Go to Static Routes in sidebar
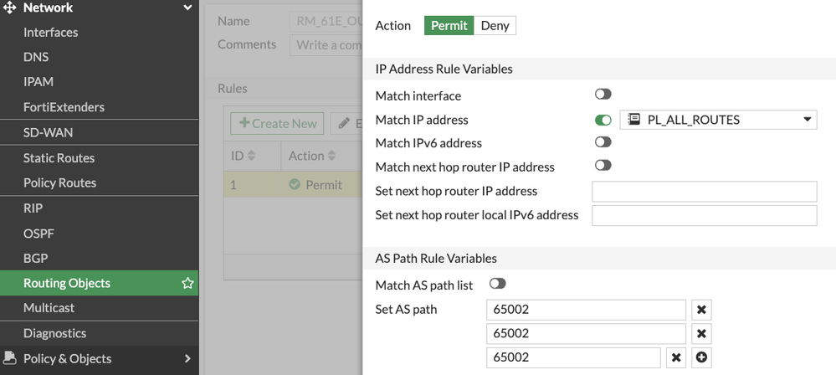836x375 pixels. (x=59, y=158)
